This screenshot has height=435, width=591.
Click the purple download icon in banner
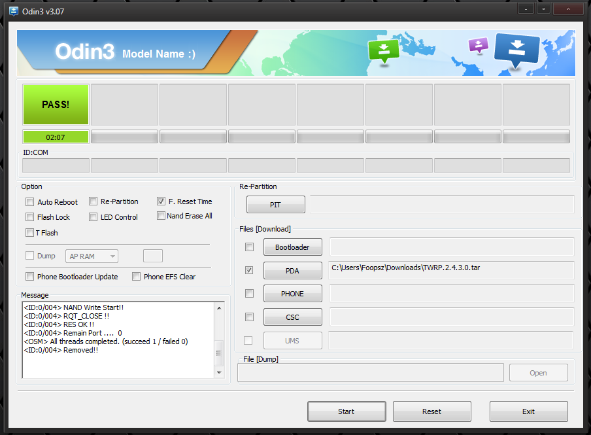pos(479,45)
